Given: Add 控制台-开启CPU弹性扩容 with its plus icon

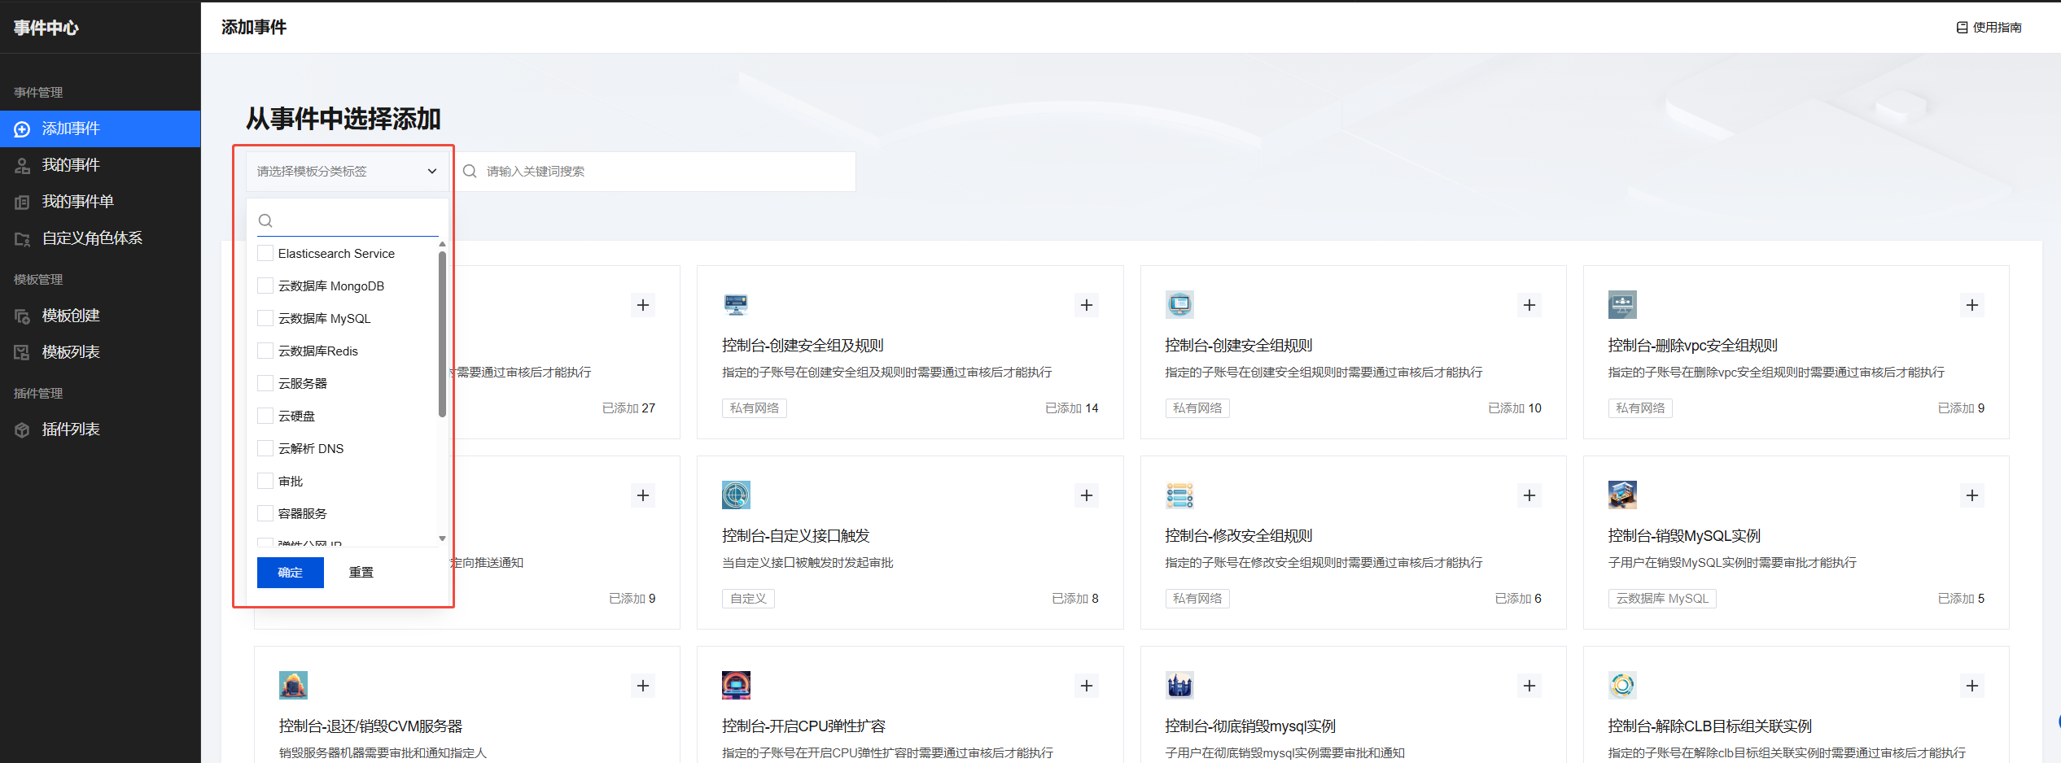Looking at the screenshot, I should 1087,686.
